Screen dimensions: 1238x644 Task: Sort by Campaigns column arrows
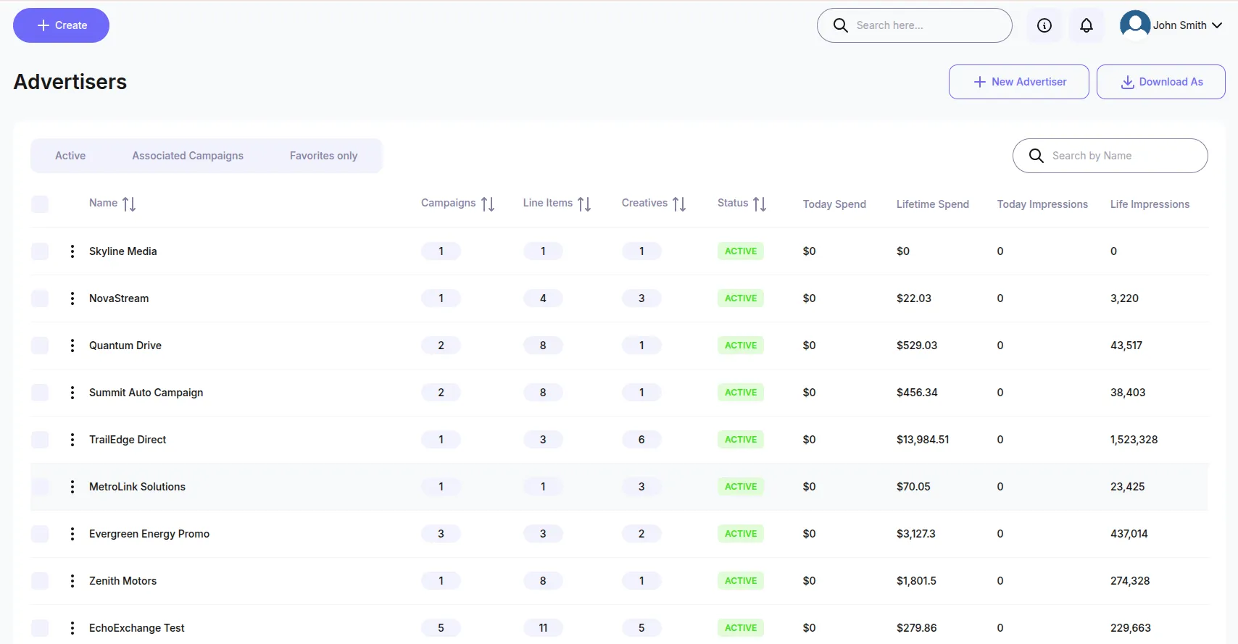click(x=488, y=204)
